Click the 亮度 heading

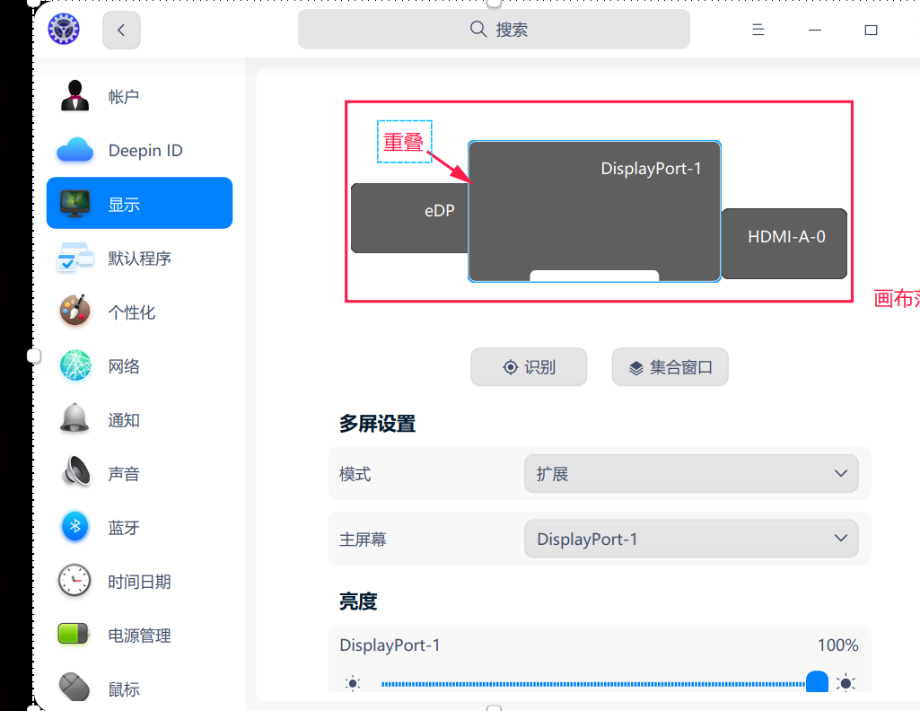tap(358, 601)
